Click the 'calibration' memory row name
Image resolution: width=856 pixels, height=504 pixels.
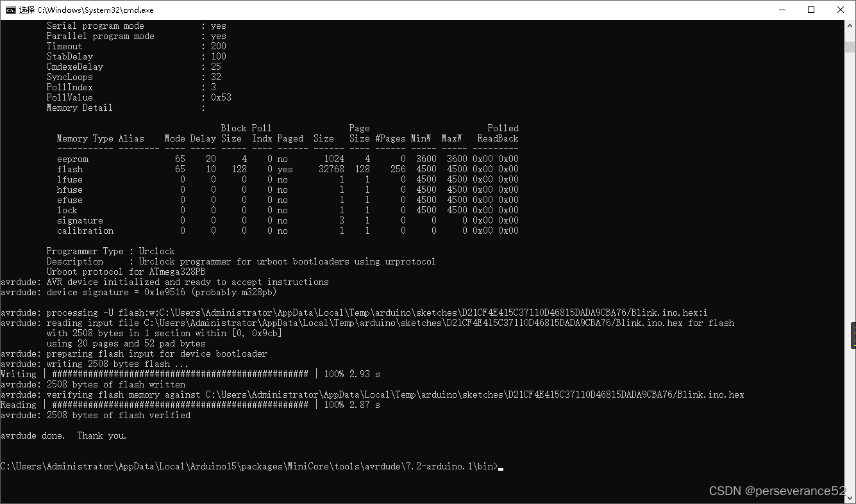(85, 231)
